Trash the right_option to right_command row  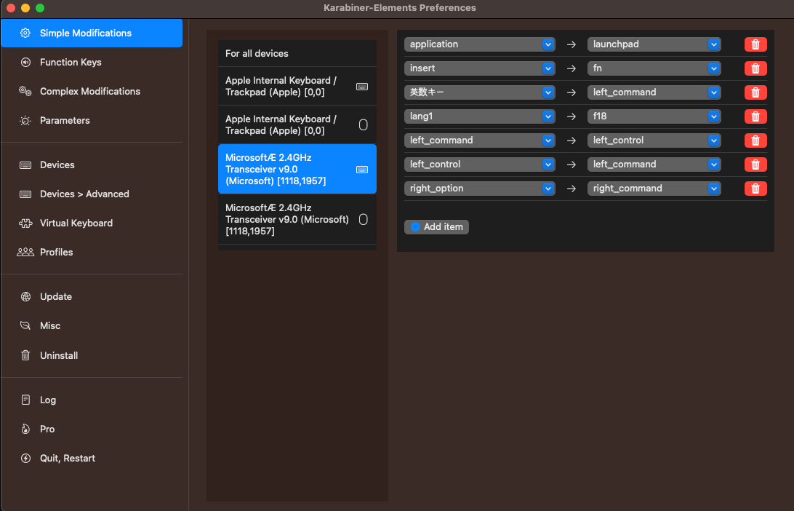click(755, 189)
